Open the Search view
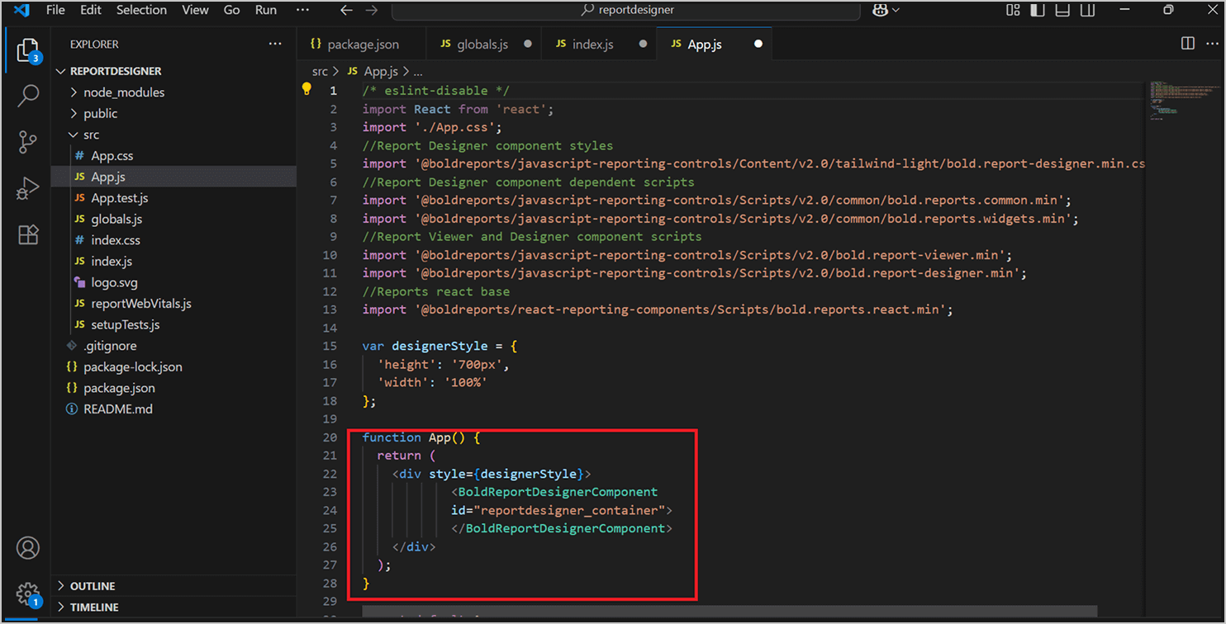The height and width of the screenshot is (624, 1226). (28, 95)
